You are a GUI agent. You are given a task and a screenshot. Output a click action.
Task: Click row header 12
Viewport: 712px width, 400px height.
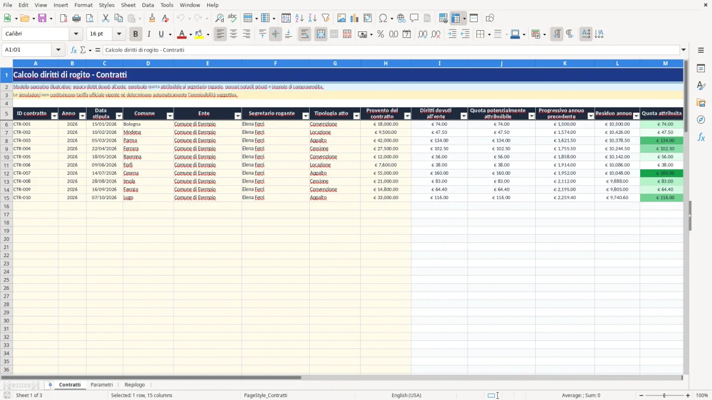pos(7,173)
